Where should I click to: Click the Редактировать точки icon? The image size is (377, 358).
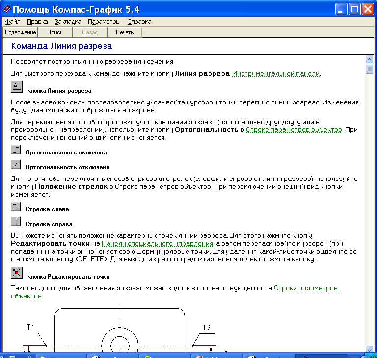(17, 273)
